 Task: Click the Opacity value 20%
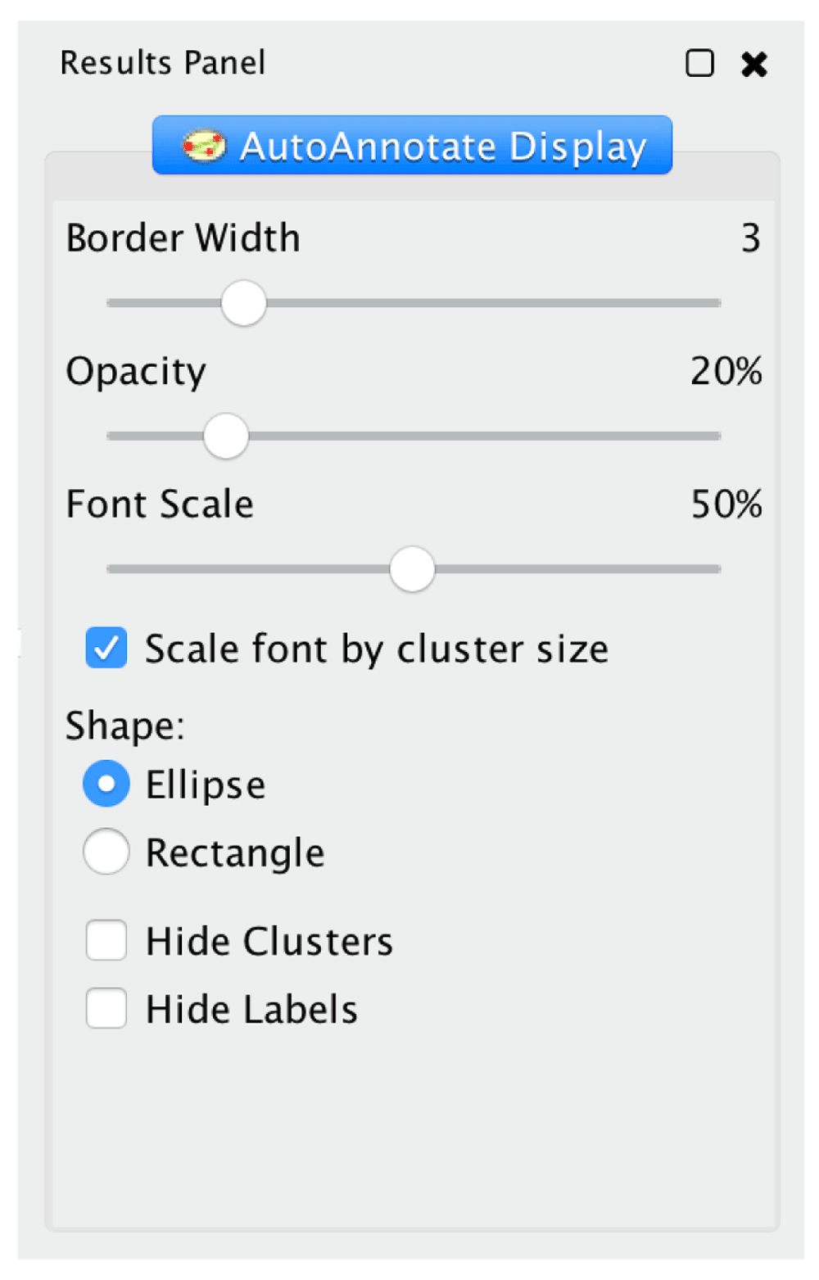coord(726,371)
